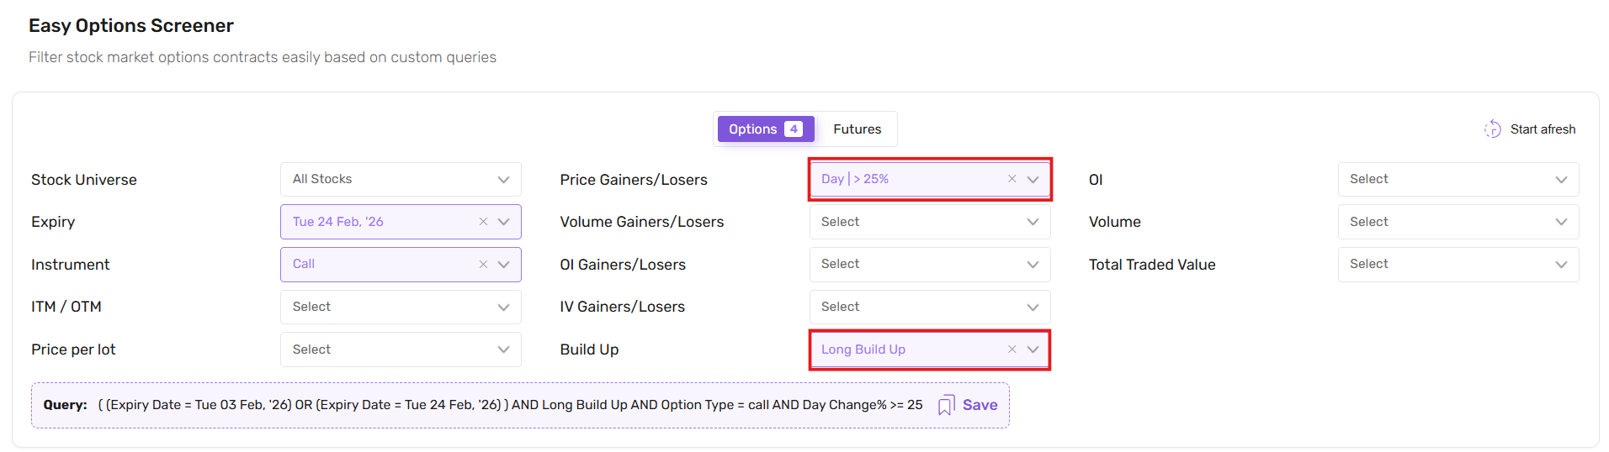Click the bookmark Save icon
This screenshot has width=1609, height=452.
(946, 405)
